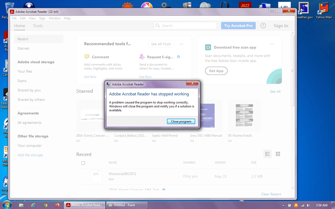Switch to Untitled - Paint taskbar button
This screenshot has width=335, height=209.
click(127, 205)
